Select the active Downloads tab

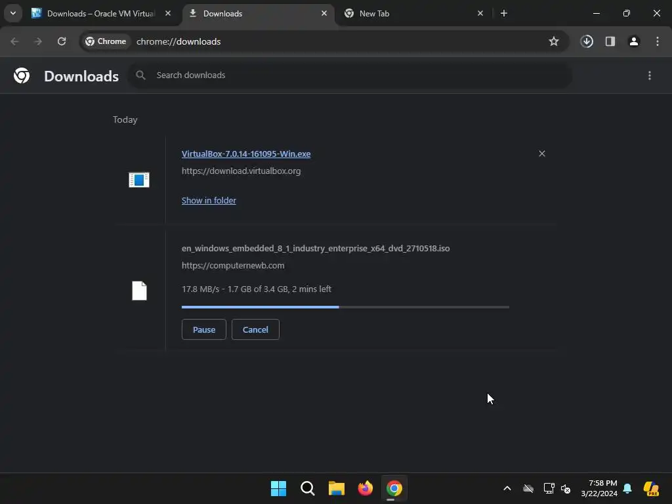point(259,14)
